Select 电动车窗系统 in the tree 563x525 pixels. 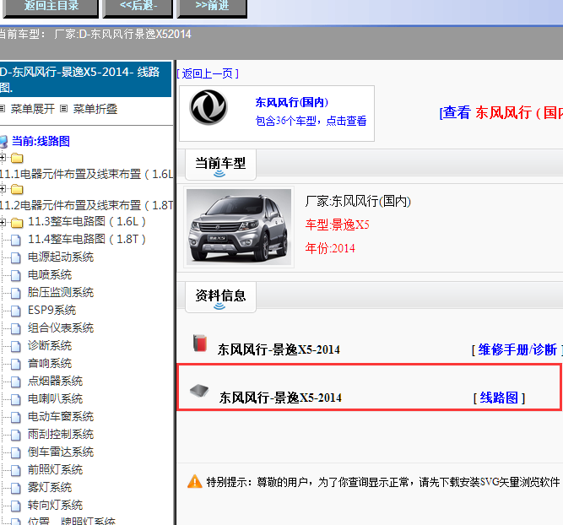61,417
